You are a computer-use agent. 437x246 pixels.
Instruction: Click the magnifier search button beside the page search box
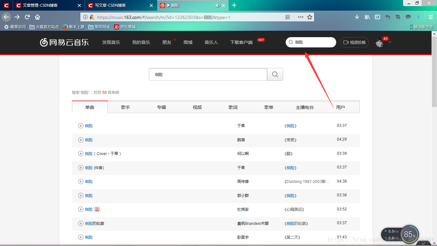pos(275,74)
